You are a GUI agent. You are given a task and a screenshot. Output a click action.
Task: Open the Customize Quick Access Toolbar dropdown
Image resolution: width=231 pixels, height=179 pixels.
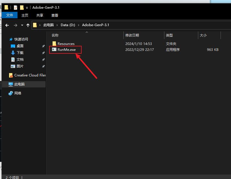click(x=27, y=8)
